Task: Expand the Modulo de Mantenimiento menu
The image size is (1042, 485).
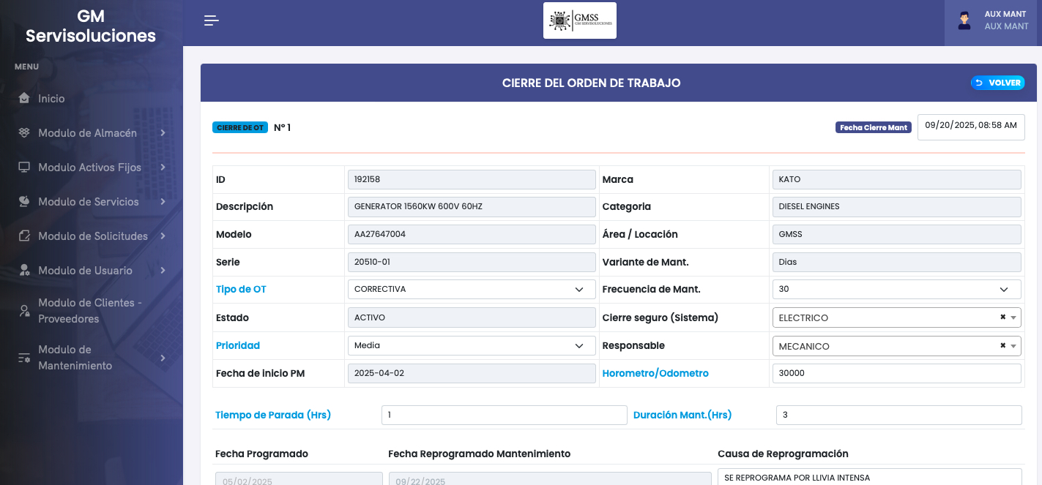Action: pyautogui.click(x=92, y=358)
